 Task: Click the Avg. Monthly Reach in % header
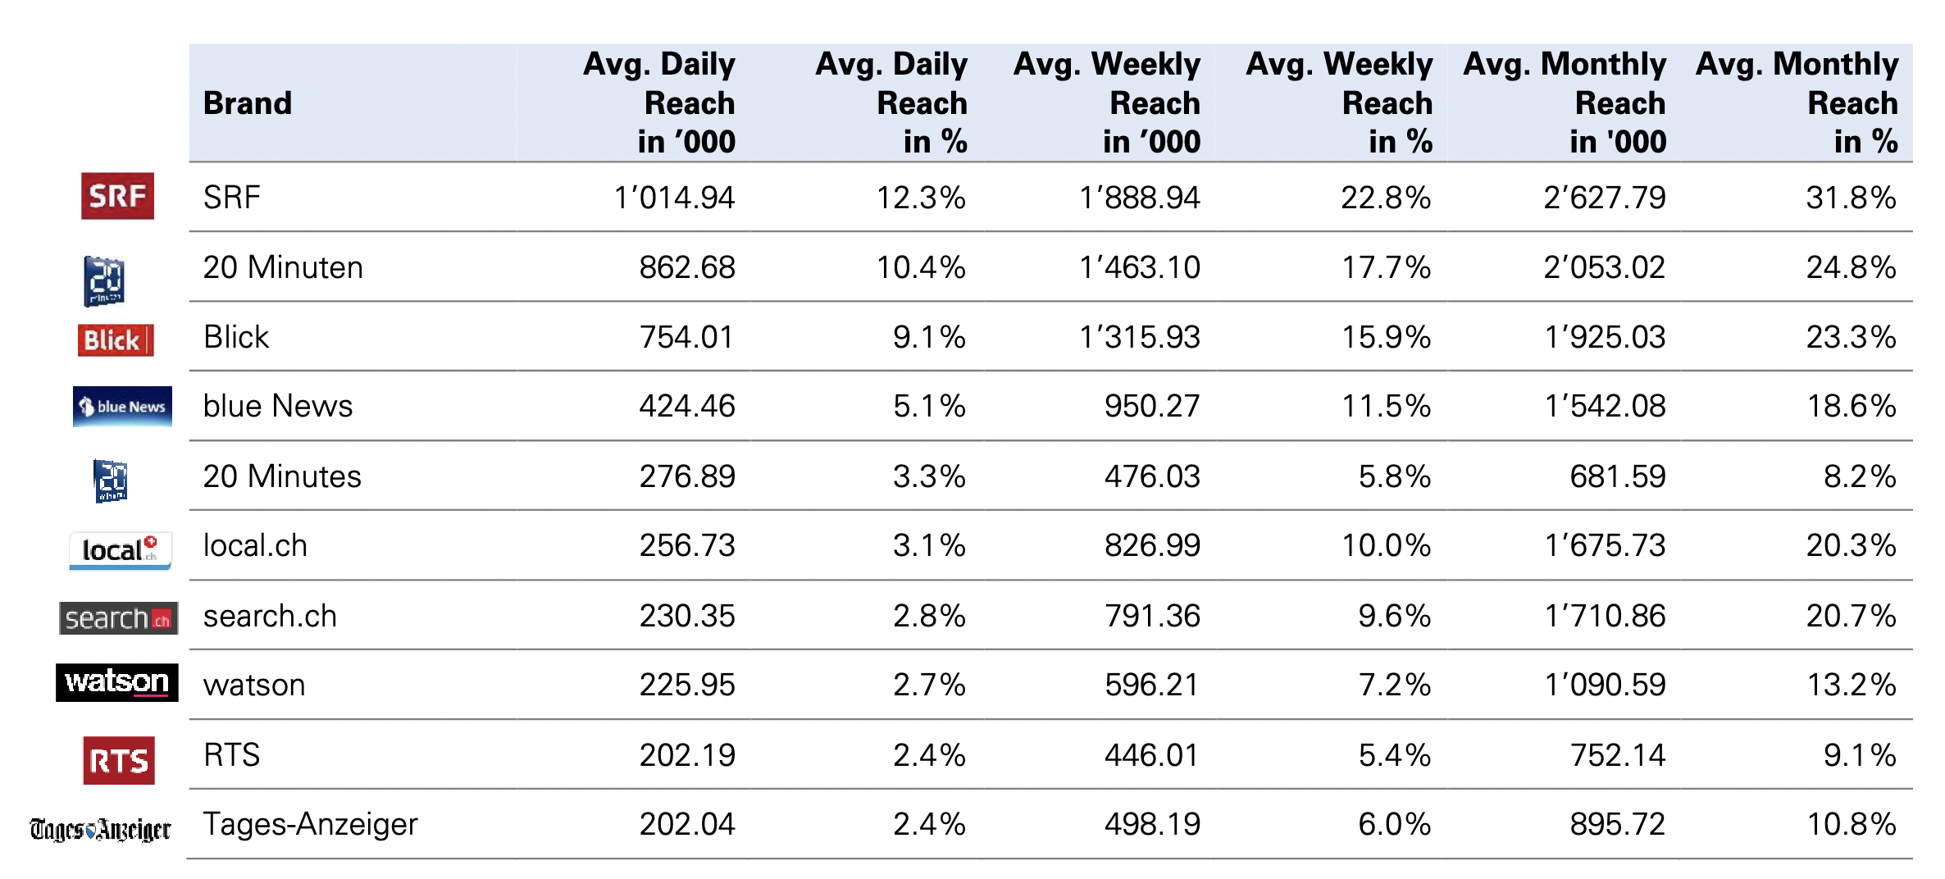click(x=1797, y=103)
